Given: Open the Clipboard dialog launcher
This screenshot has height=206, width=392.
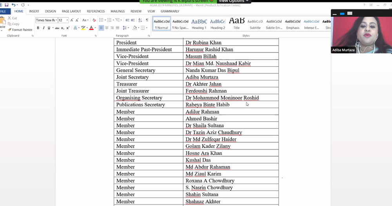Looking at the screenshot, I should pyautogui.click(x=33, y=36).
